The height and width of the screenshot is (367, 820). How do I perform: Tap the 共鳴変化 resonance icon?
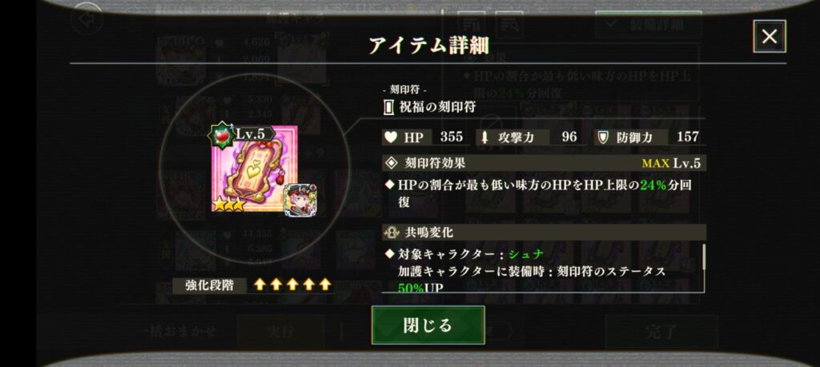coord(391,233)
